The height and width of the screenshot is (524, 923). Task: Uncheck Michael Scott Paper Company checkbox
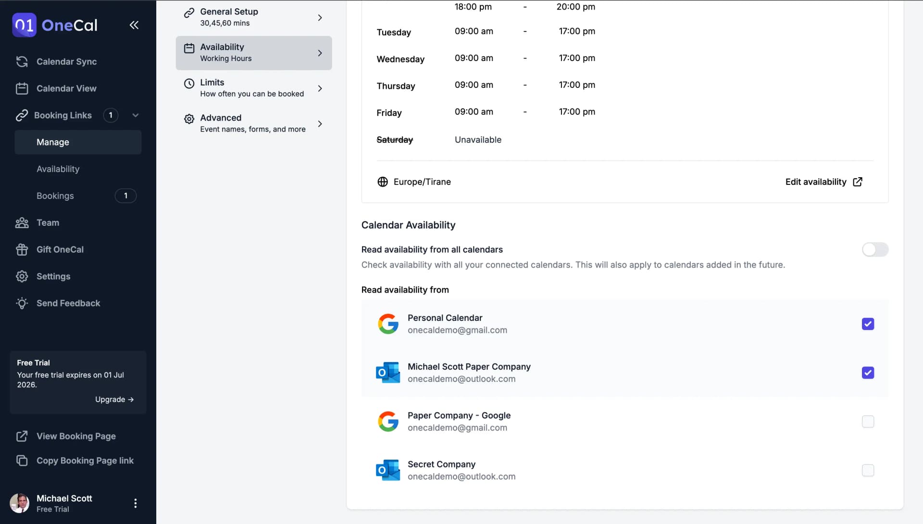(868, 373)
